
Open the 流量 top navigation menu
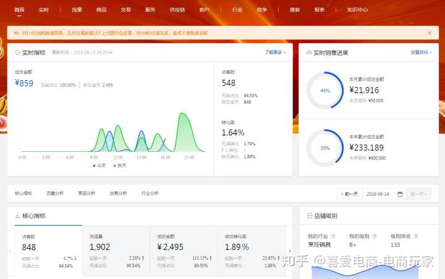tap(77, 10)
